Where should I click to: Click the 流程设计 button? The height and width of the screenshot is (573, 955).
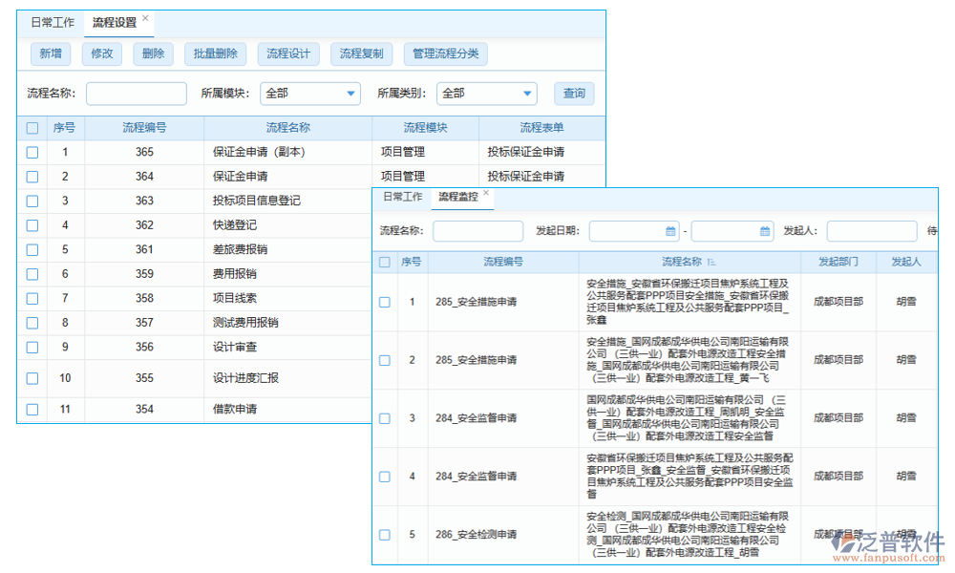pyautogui.click(x=288, y=53)
